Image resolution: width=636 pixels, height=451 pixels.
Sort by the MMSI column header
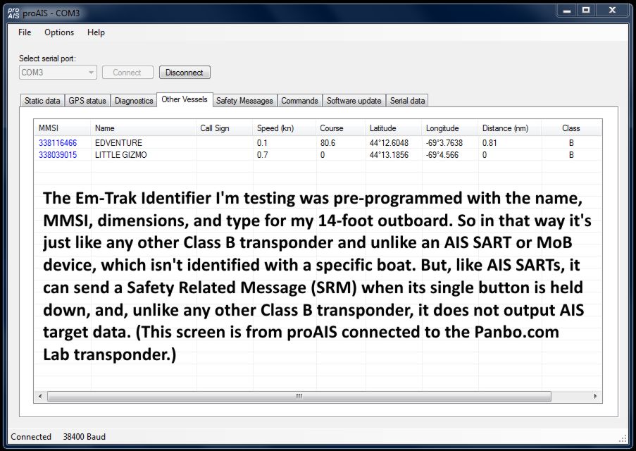point(63,128)
